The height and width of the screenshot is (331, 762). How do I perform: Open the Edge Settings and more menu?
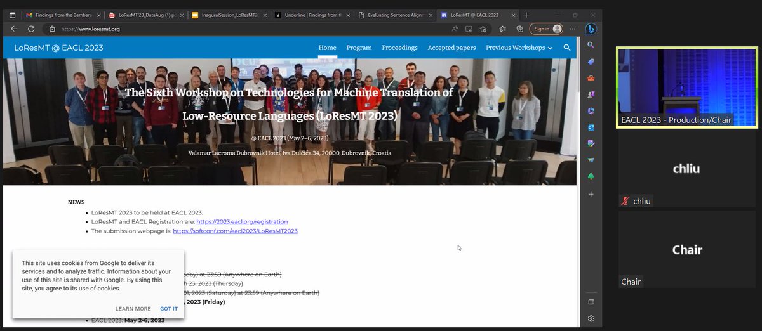tap(573, 29)
